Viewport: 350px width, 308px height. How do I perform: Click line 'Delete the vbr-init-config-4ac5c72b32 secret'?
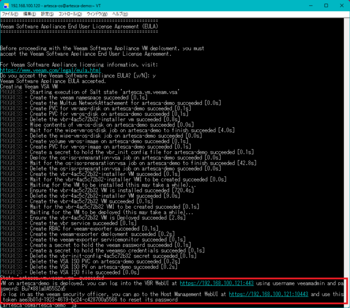click(98, 256)
